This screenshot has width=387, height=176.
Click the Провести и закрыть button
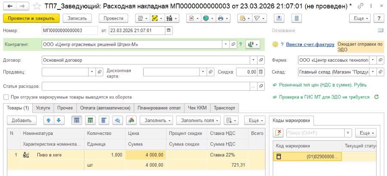pos(31,18)
